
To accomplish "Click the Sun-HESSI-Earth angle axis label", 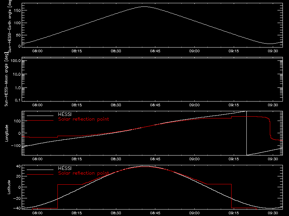I will click(10, 26).
